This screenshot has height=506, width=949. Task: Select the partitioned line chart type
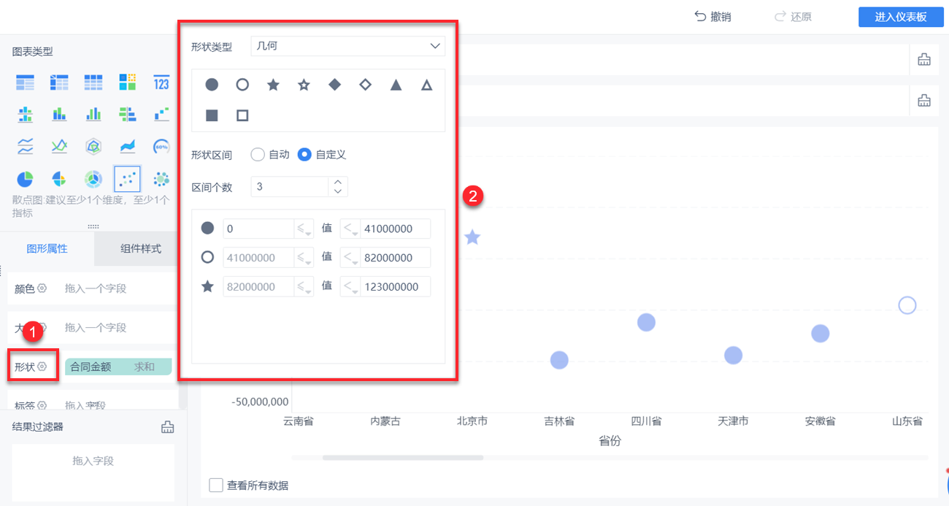[x=26, y=146]
